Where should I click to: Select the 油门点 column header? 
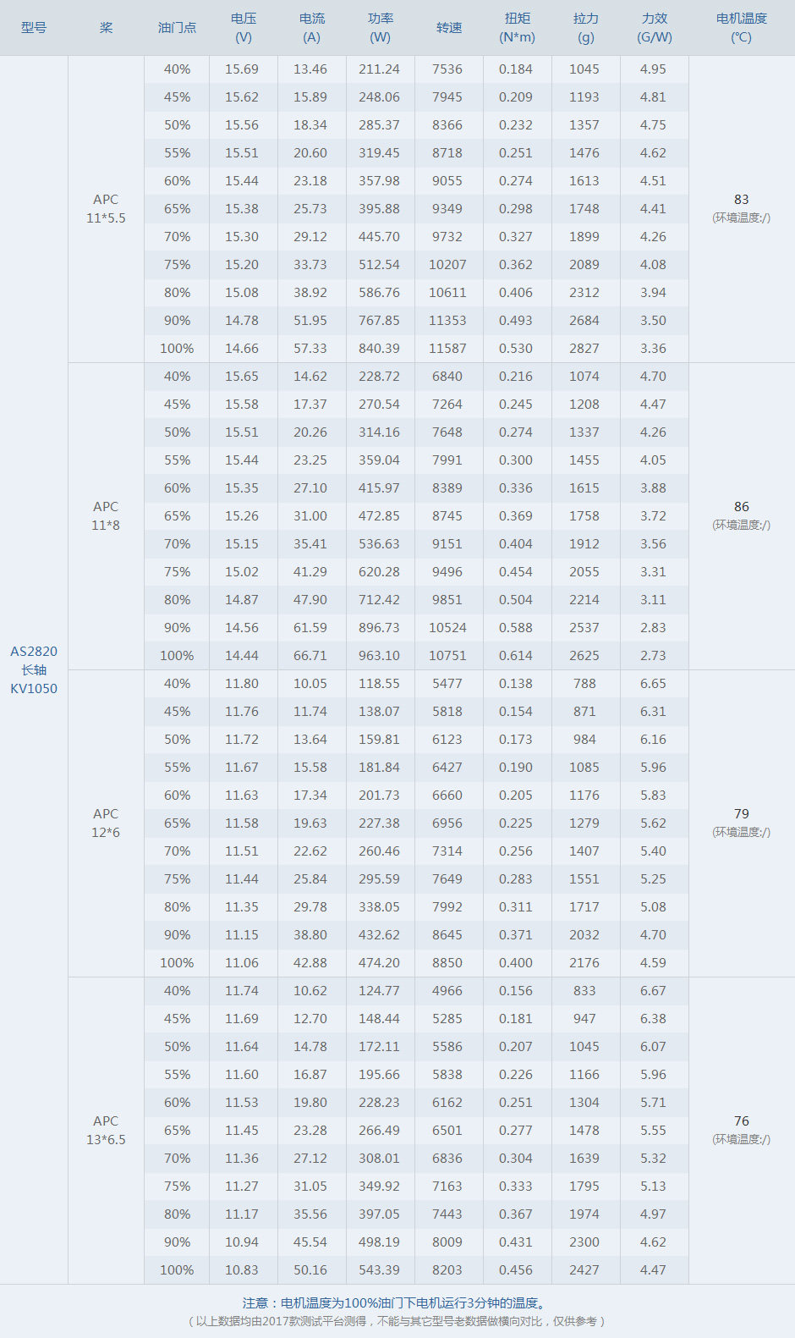pyautogui.click(x=177, y=28)
